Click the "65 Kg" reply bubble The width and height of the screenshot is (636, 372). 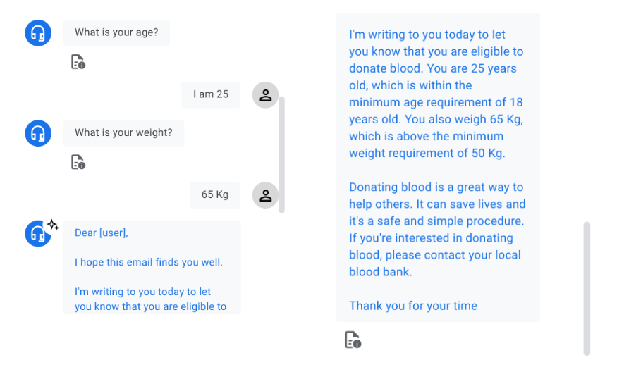(215, 194)
